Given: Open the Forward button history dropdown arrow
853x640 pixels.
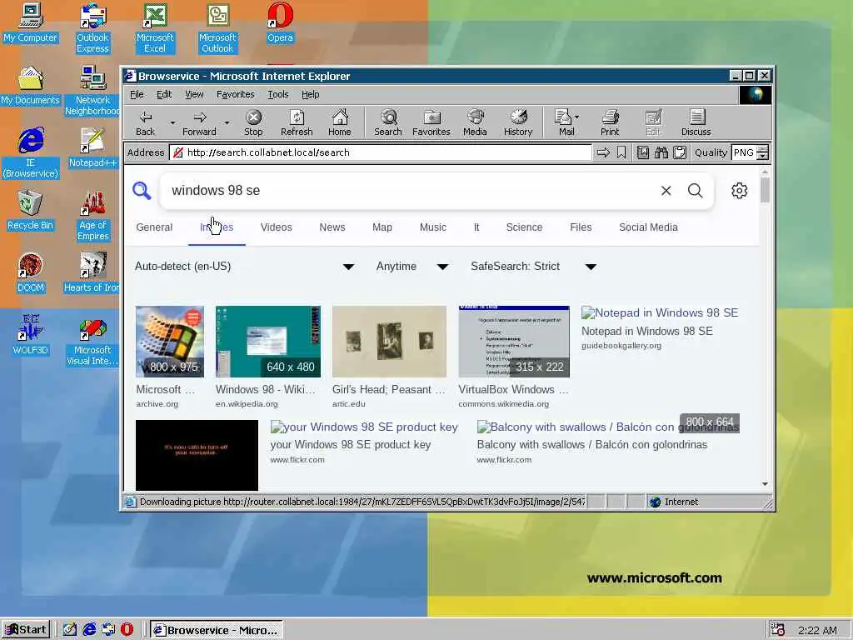Looking at the screenshot, I should [x=227, y=123].
